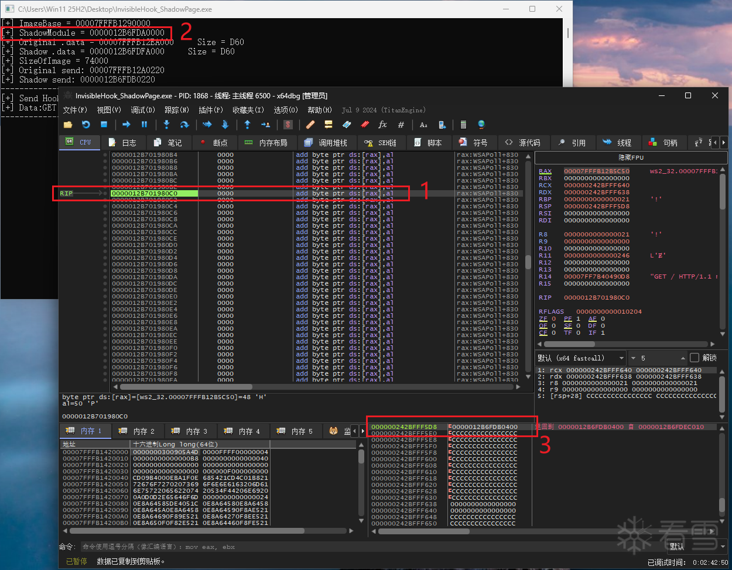Open the 调试(D) menu
Screen dimensions: 732x570
[143, 110]
